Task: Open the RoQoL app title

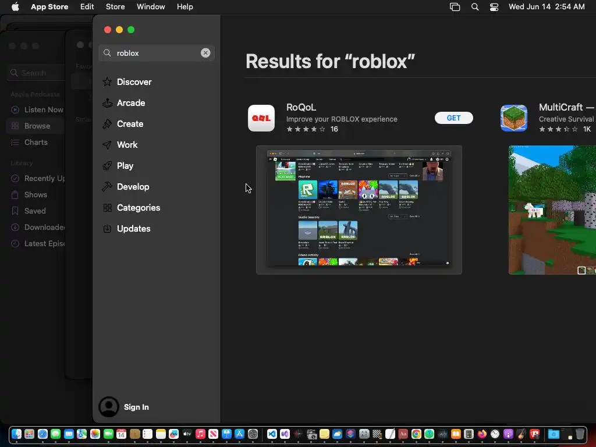Action: click(x=301, y=107)
